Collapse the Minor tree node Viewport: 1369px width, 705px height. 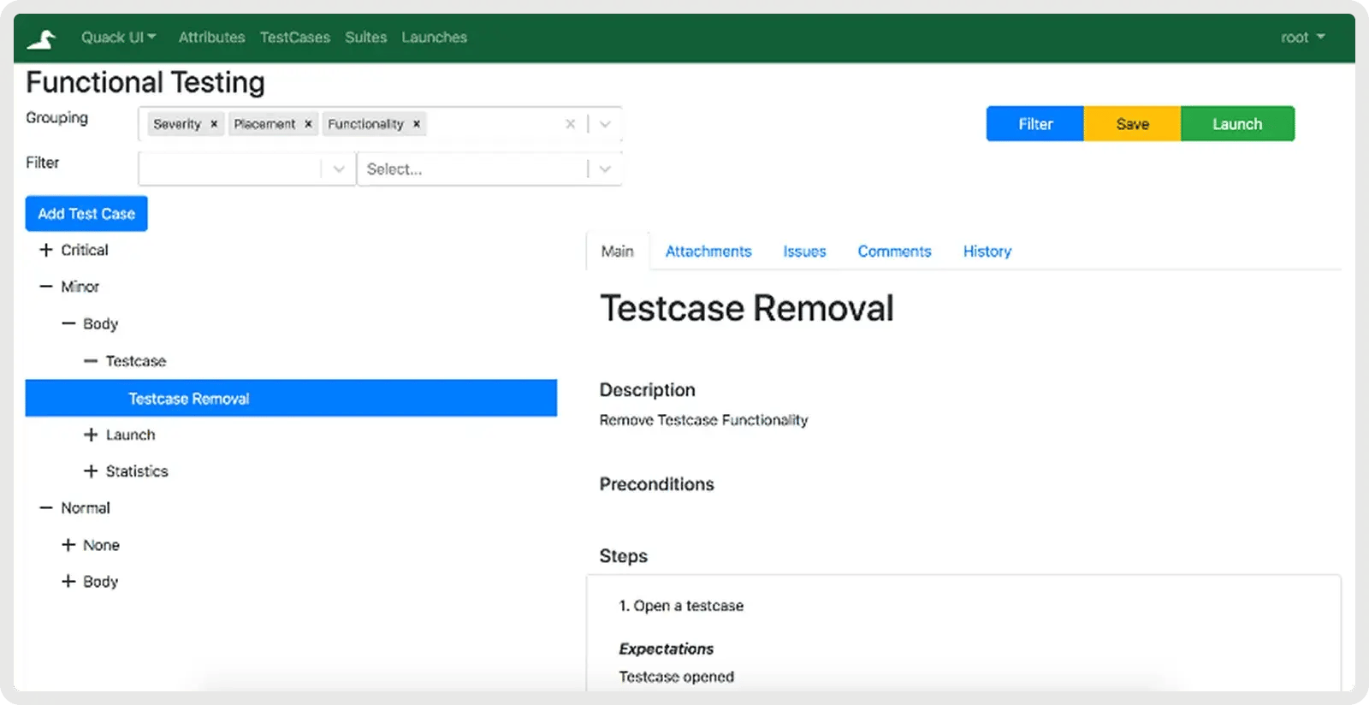[46, 287]
